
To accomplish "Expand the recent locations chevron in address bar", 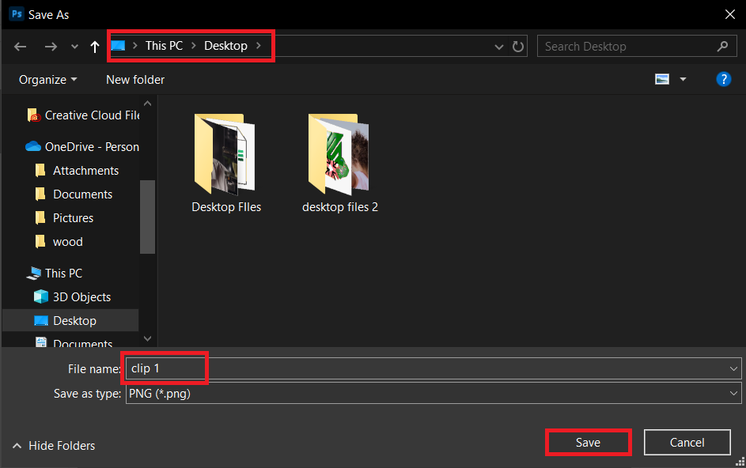I will click(x=499, y=46).
